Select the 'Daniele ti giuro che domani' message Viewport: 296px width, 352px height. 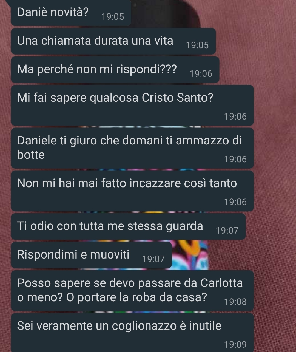coord(132,148)
